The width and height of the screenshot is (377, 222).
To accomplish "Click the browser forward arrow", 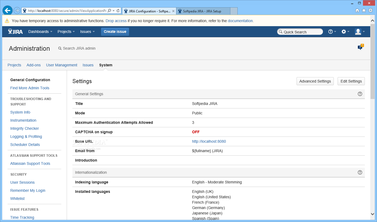I will click(x=17, y=11).
